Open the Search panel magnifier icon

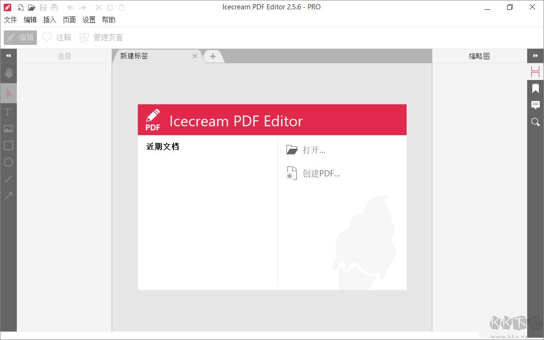coord(535,122)
